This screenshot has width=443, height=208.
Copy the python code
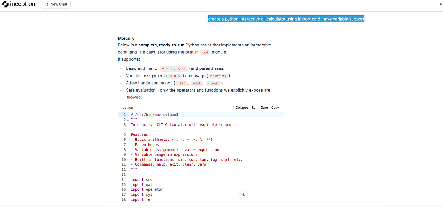275,108
